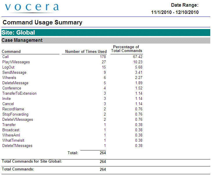Click the PlayVMessages command entry

click(x=16, y=62)
